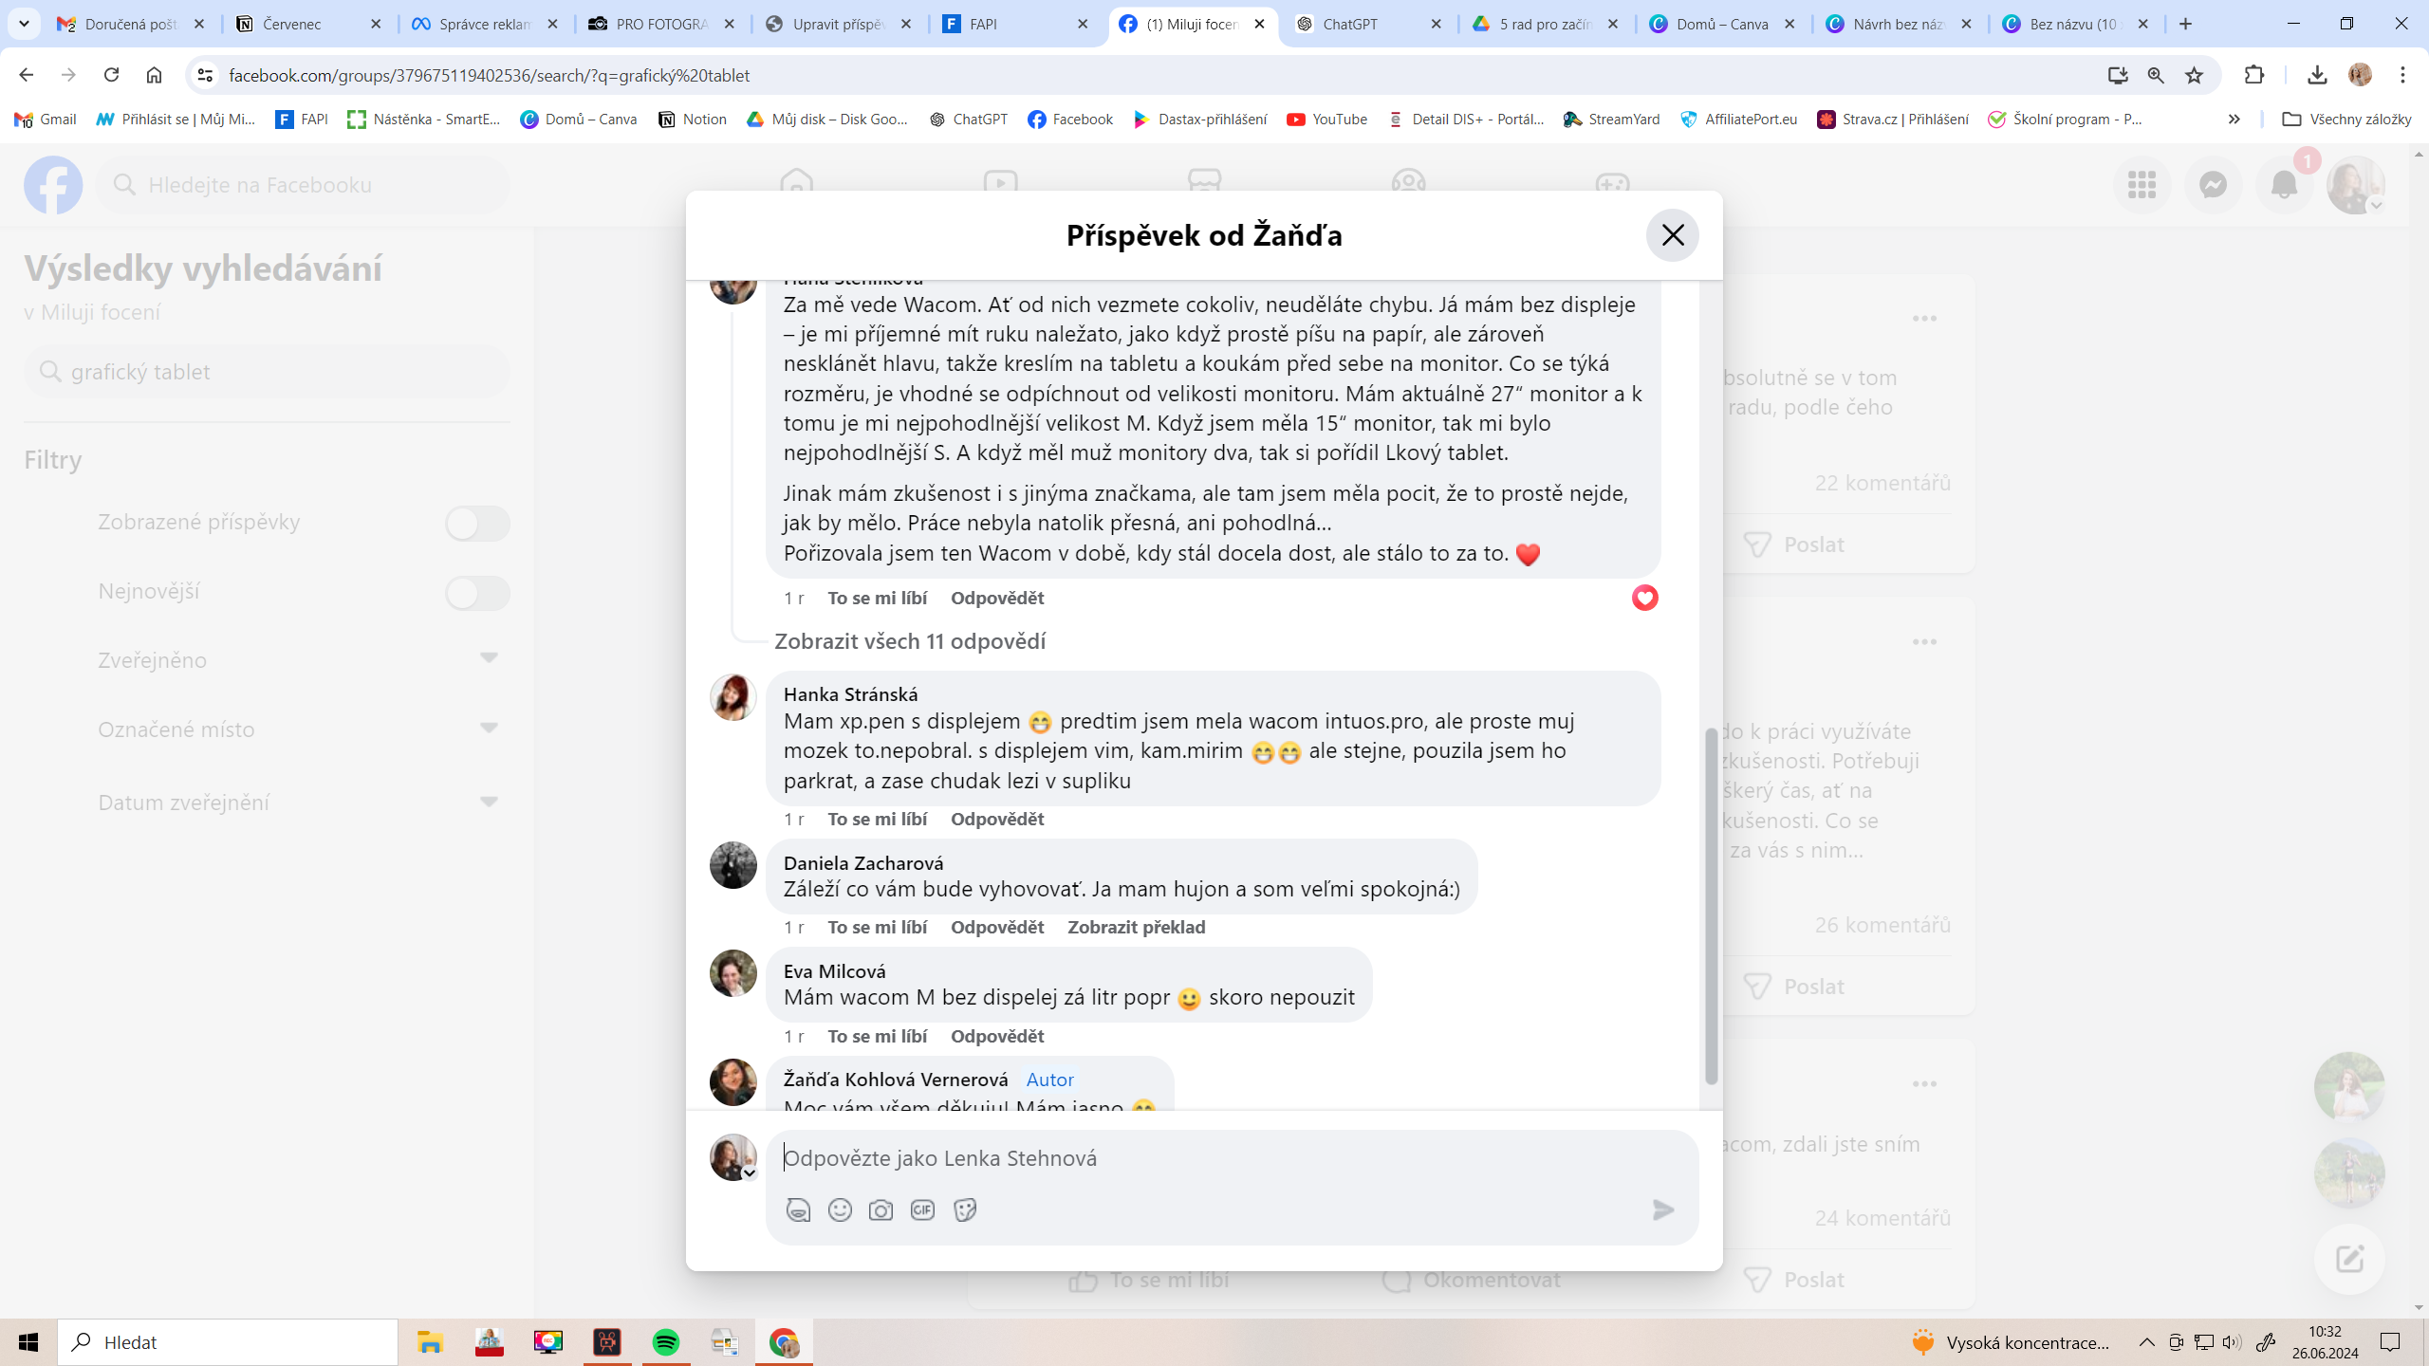This screenshot has width=2429, height=1366.
Task: Open notifications bell
Action: [x=2284, y=185]
